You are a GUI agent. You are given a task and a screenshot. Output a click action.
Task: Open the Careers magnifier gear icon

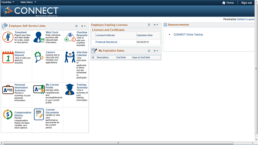tap(39, 57)
